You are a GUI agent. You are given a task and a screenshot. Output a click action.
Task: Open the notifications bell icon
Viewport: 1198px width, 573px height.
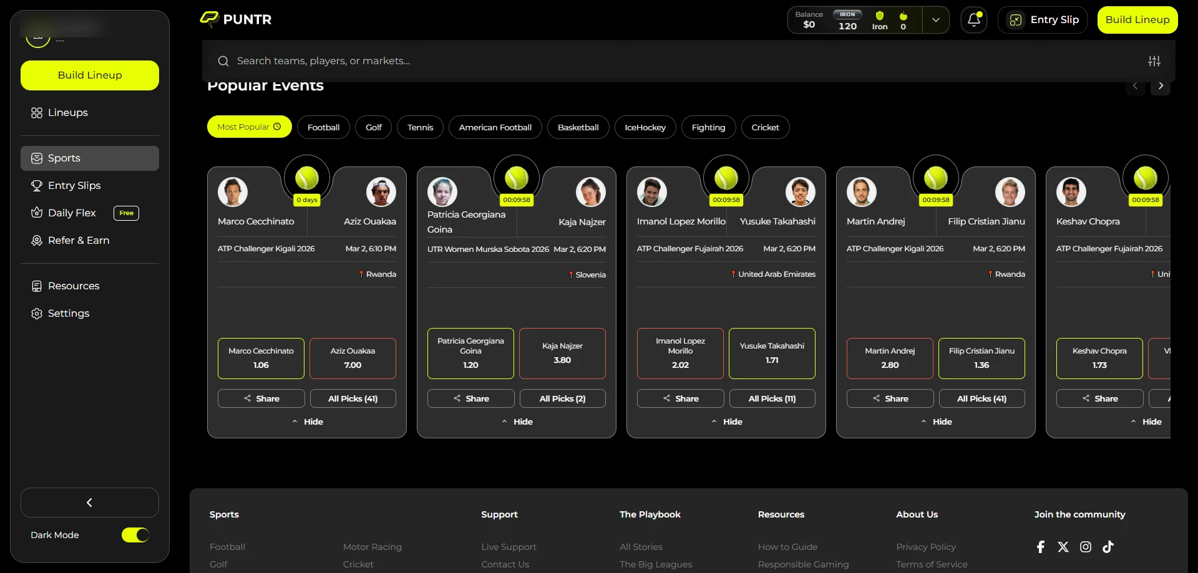pyautogui.click(x=973, y=20)
